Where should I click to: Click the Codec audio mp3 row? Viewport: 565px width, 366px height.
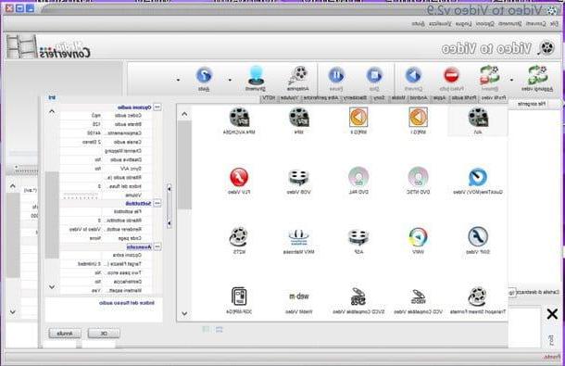pos(106,116)
